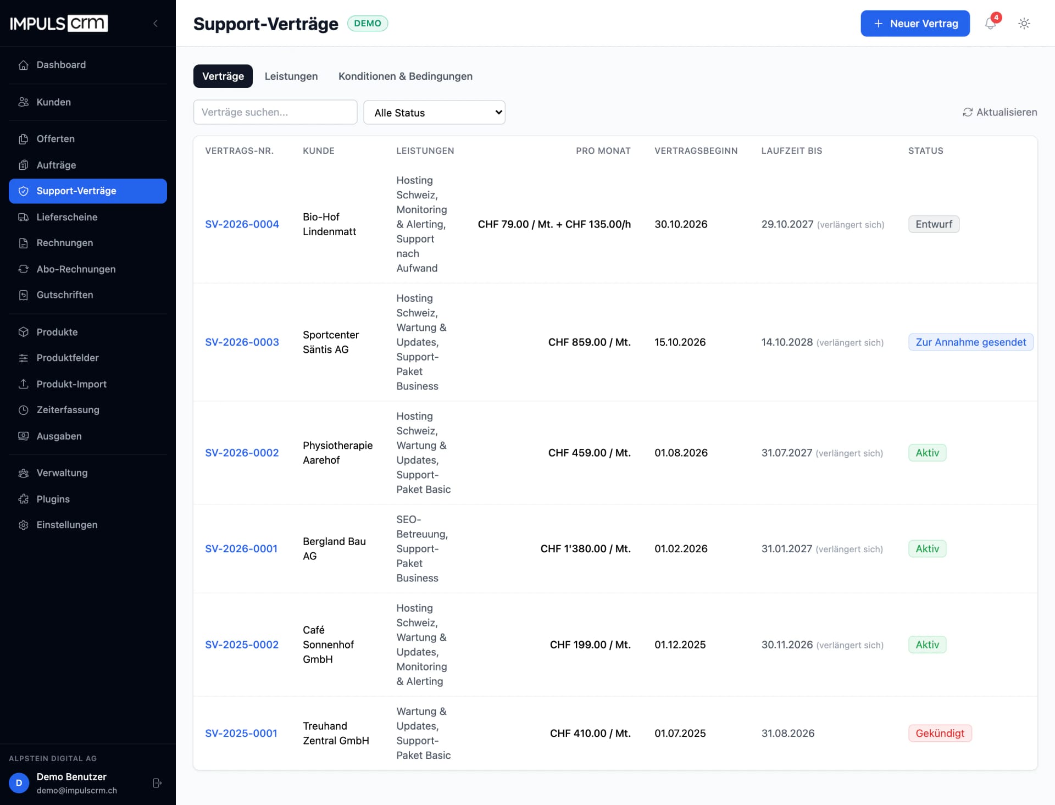1055x805 pixels.
Task: Toggle light/dark theme sun icon
Action: [x=1024, y=24]
